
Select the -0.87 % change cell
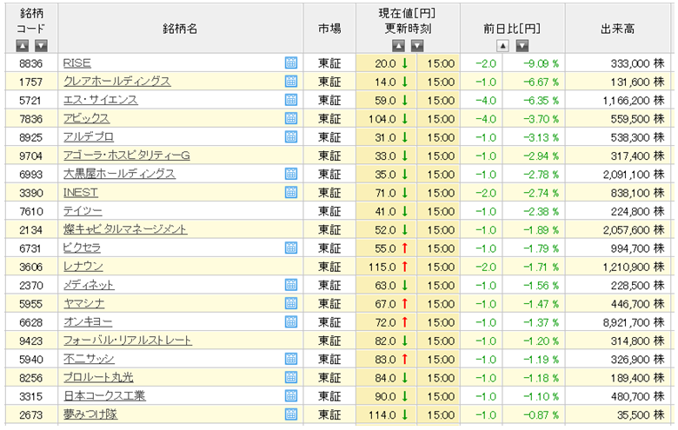pos(534,414)
